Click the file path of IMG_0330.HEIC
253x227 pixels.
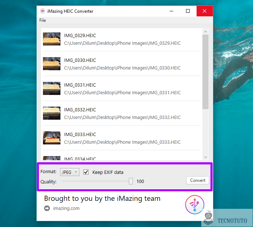122,68
